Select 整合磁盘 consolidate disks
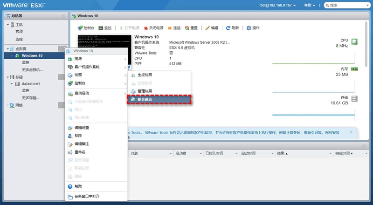Screen dimensions: 373x205 click(x=159, y=100)
